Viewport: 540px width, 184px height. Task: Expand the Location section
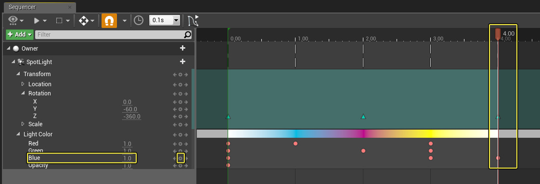tap(23, 84)
